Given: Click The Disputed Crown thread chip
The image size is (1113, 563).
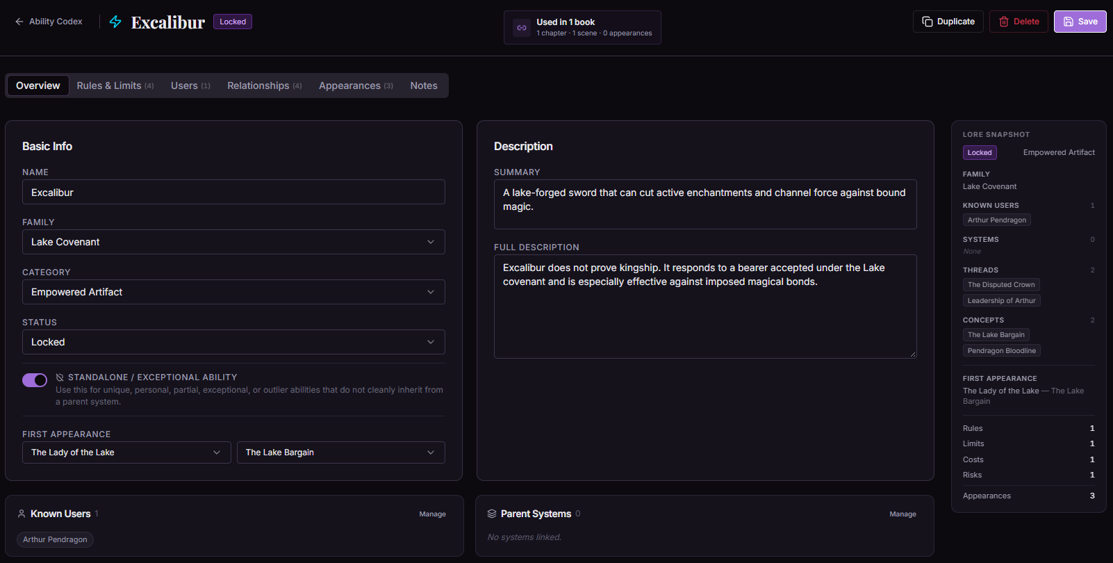Looking at the screenshot, I should (x=1001, y=285).
